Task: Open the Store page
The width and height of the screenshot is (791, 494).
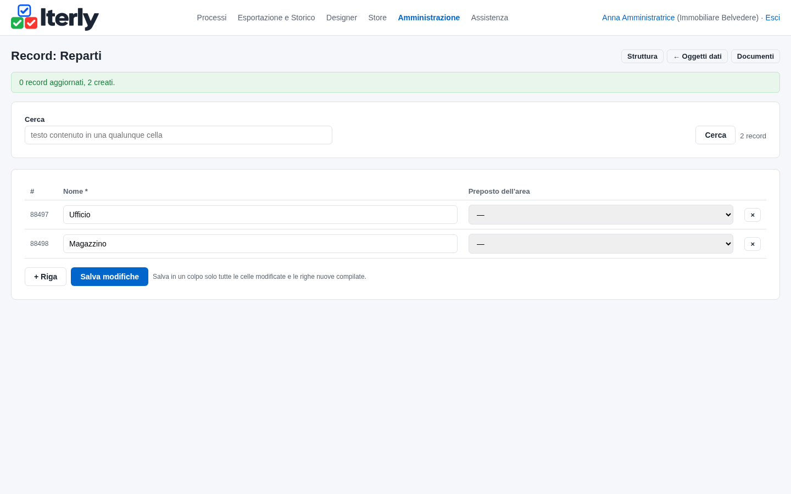Action: 377,18
